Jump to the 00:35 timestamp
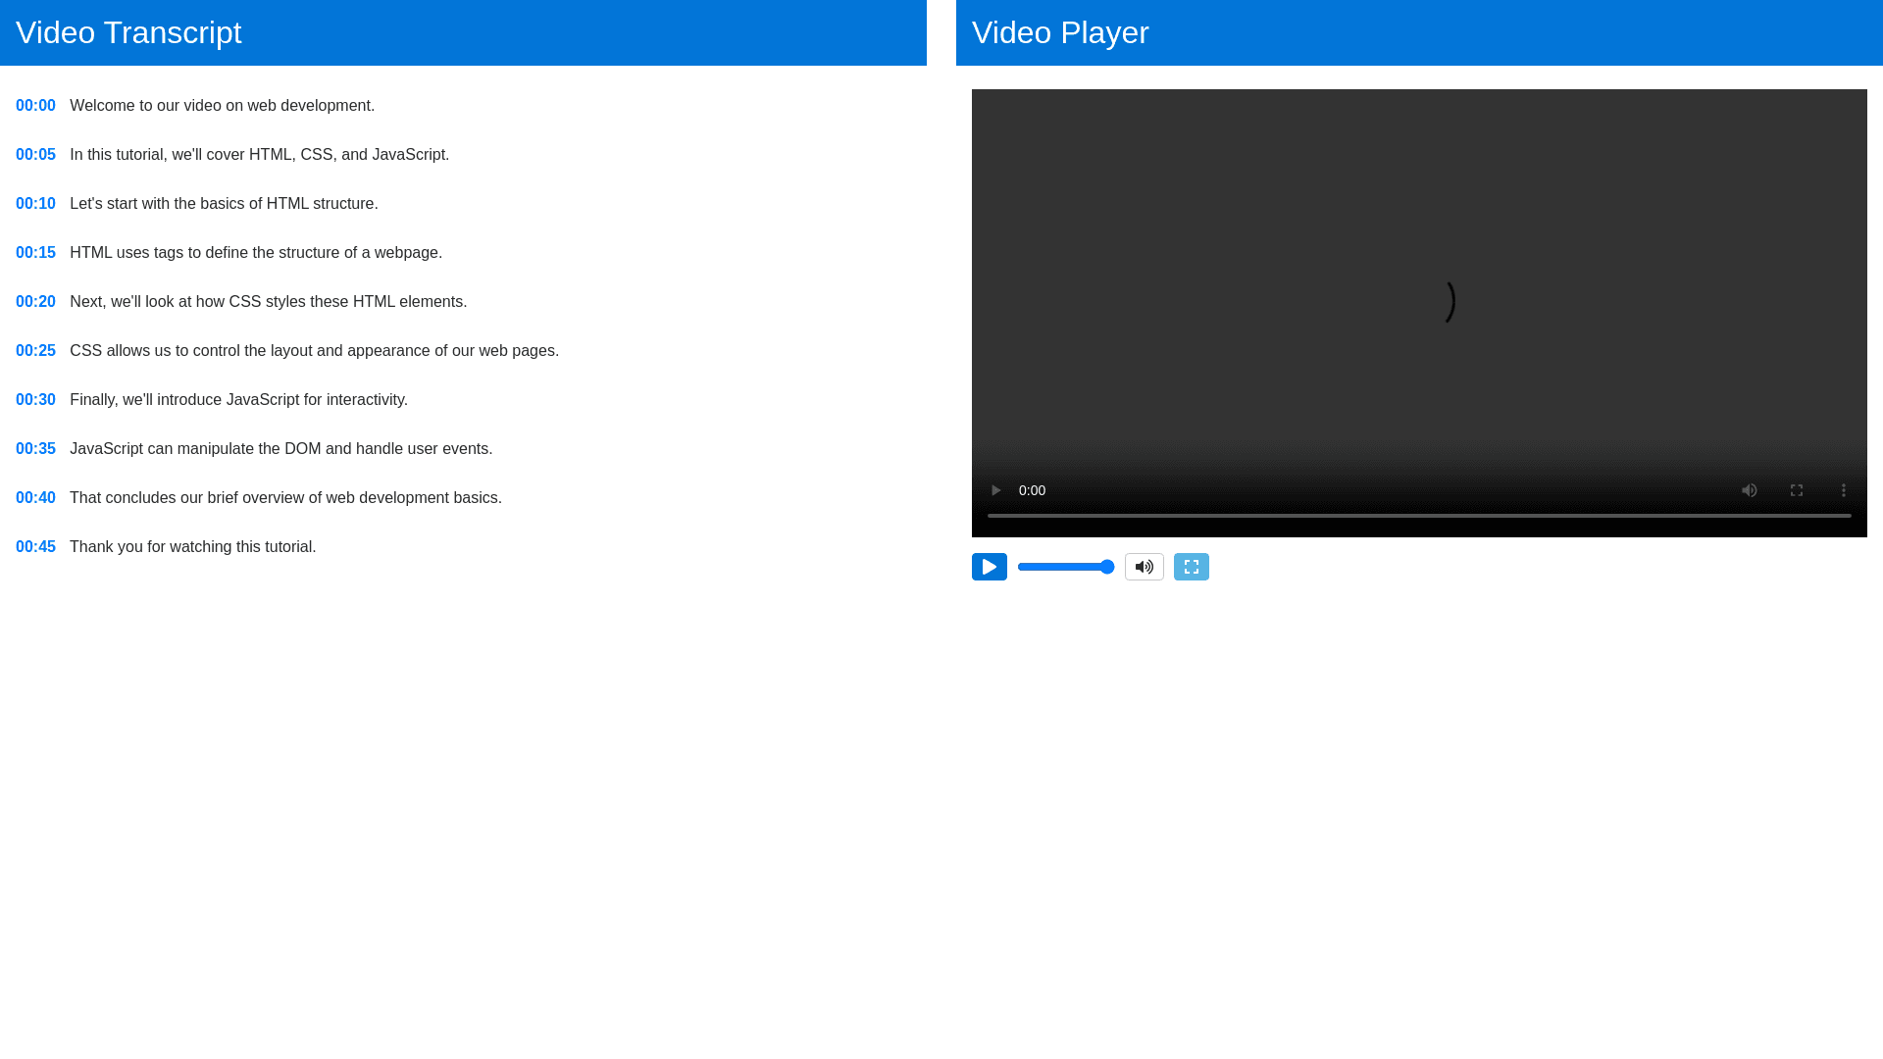Screen dimensions: 1883x1059 35,449
